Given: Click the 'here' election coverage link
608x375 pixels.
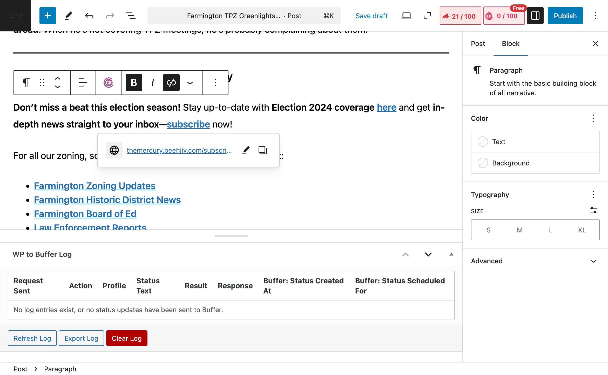Looking at the screenshot, I should (x=387, y=108).
